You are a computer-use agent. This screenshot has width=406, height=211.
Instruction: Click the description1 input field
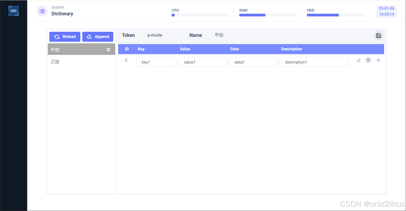pyautogui.click(x=314, y=62)
